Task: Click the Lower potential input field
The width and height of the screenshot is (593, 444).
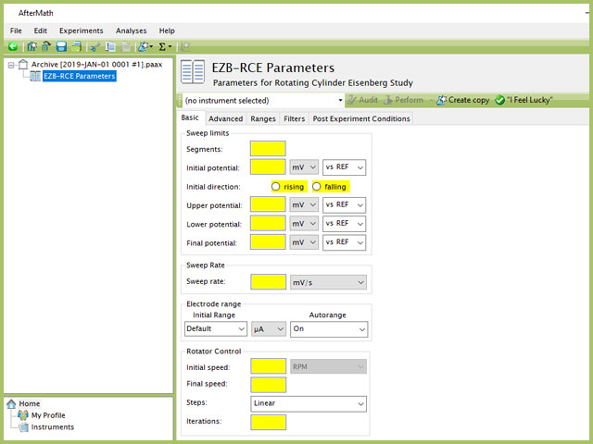Action: pos(268,224)
